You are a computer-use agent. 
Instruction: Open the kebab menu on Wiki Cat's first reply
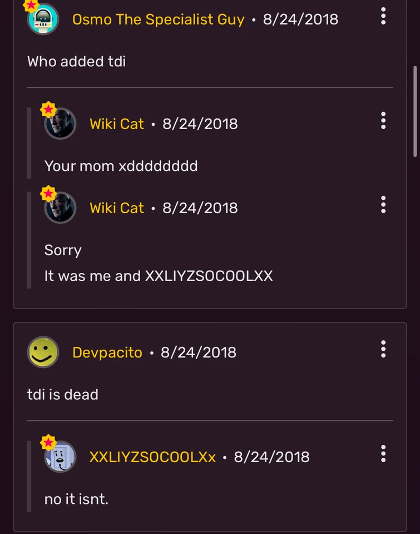pos(383,121)
